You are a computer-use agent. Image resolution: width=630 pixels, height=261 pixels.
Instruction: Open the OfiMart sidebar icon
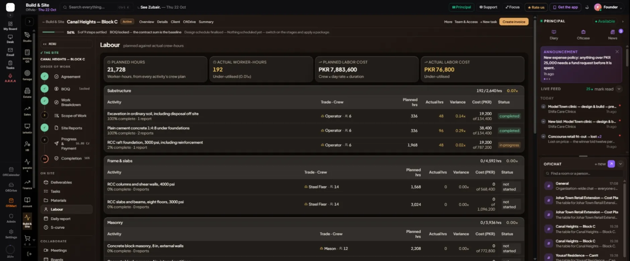pos(11,203)
